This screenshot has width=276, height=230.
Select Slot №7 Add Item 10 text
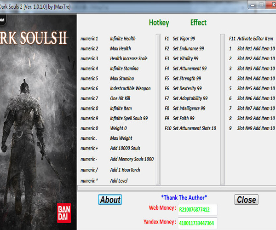256,108
